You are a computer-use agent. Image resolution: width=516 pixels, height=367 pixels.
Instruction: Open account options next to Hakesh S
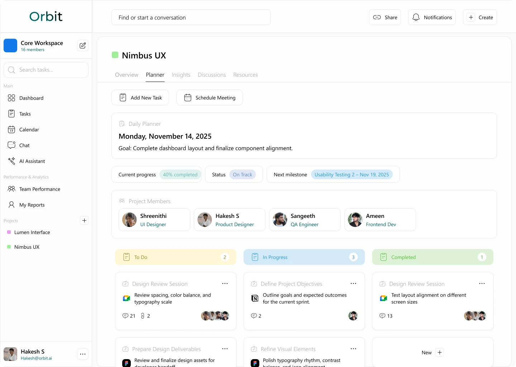[83, 354]
